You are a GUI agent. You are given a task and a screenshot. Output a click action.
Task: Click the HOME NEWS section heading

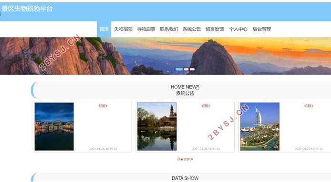pos(185,87)
